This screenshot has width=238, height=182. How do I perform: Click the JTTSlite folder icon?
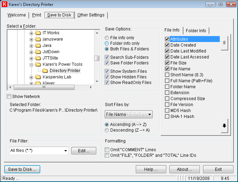[x=38, y=58]
